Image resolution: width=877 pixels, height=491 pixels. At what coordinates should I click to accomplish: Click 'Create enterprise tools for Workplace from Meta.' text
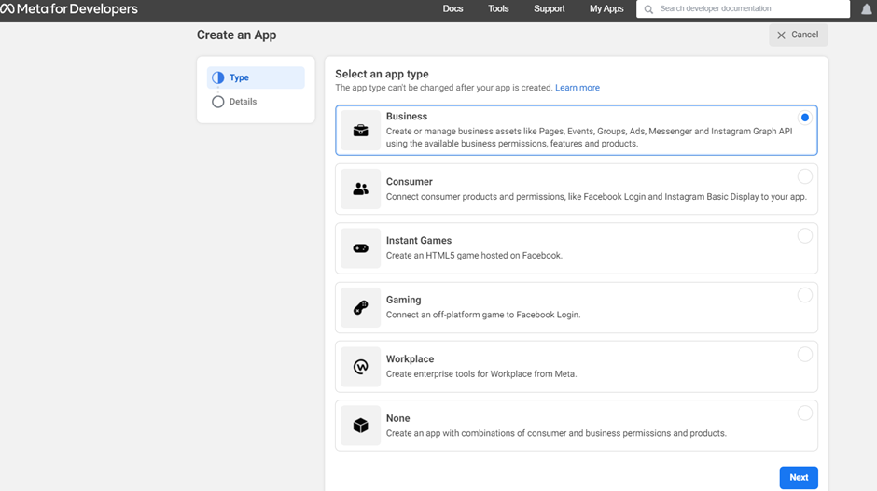pos(481,374)
